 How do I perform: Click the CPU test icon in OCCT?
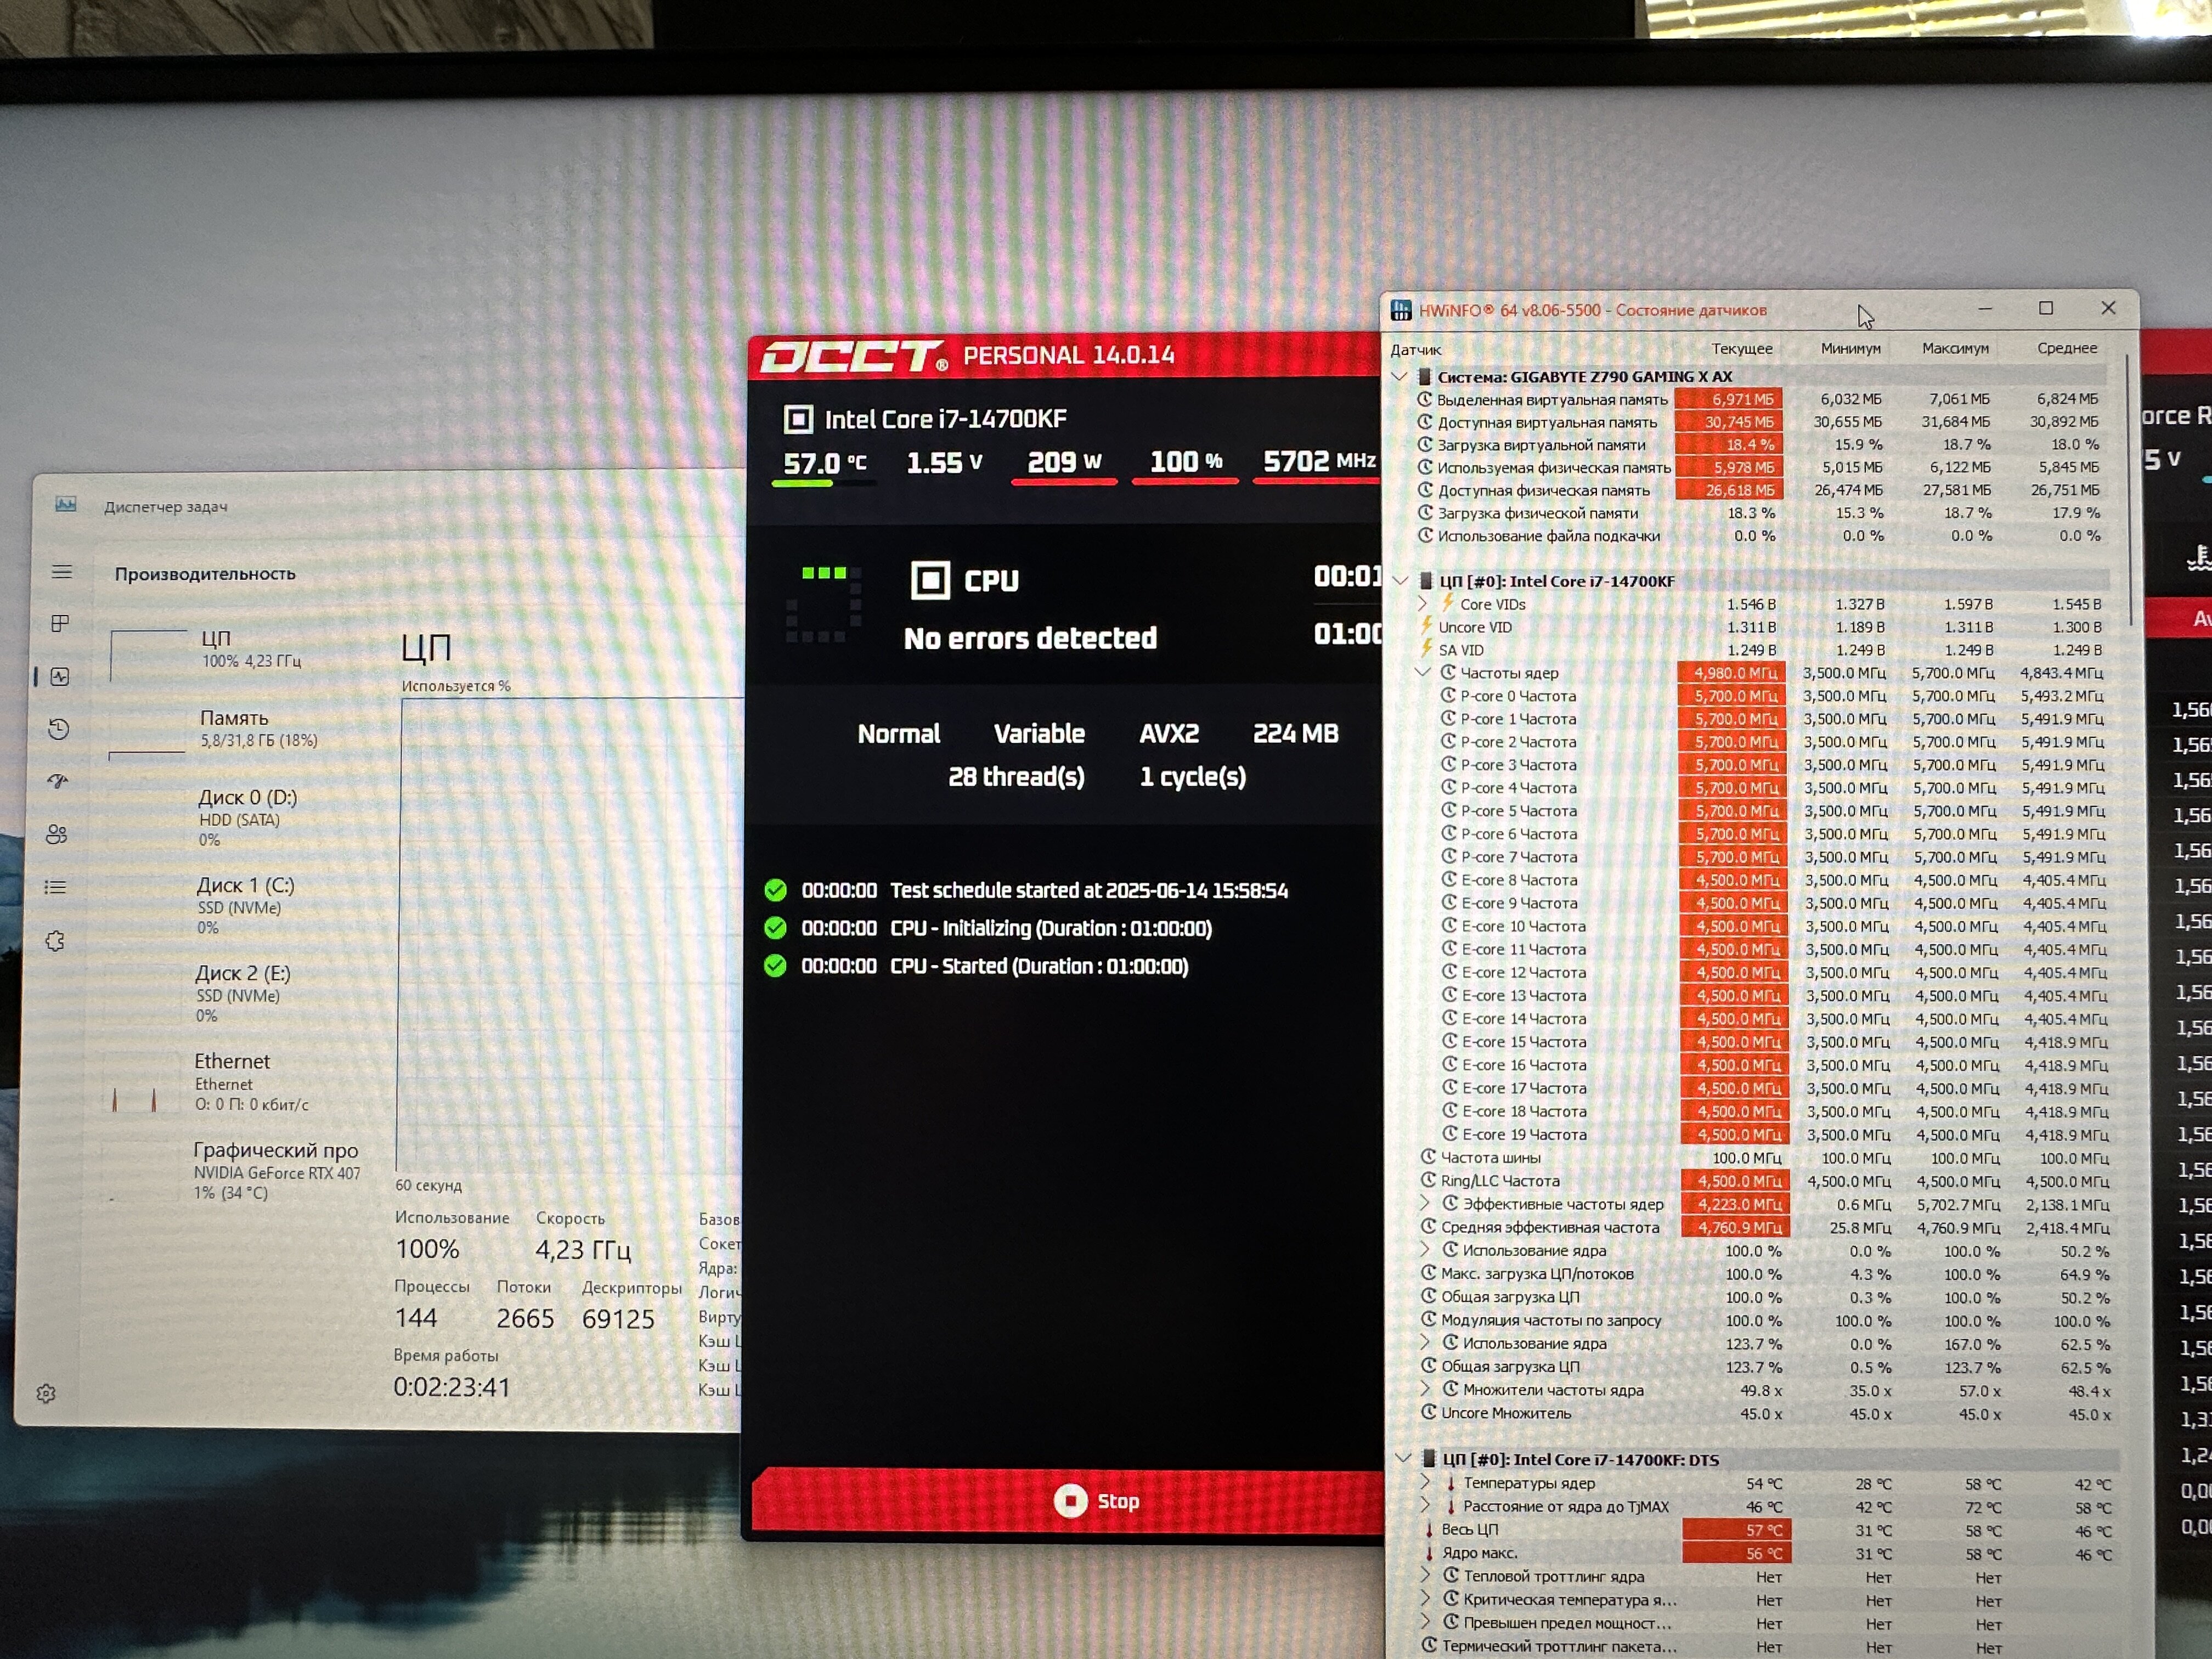coord(930,580)
